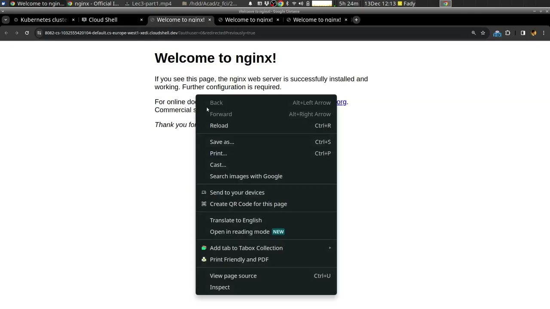Choose Open in reading mode
The height and width of the screenshot is (309, 550).
point(266,232)
